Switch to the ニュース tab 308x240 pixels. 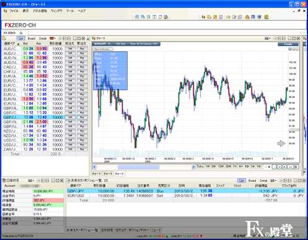(x=156, y=230)
